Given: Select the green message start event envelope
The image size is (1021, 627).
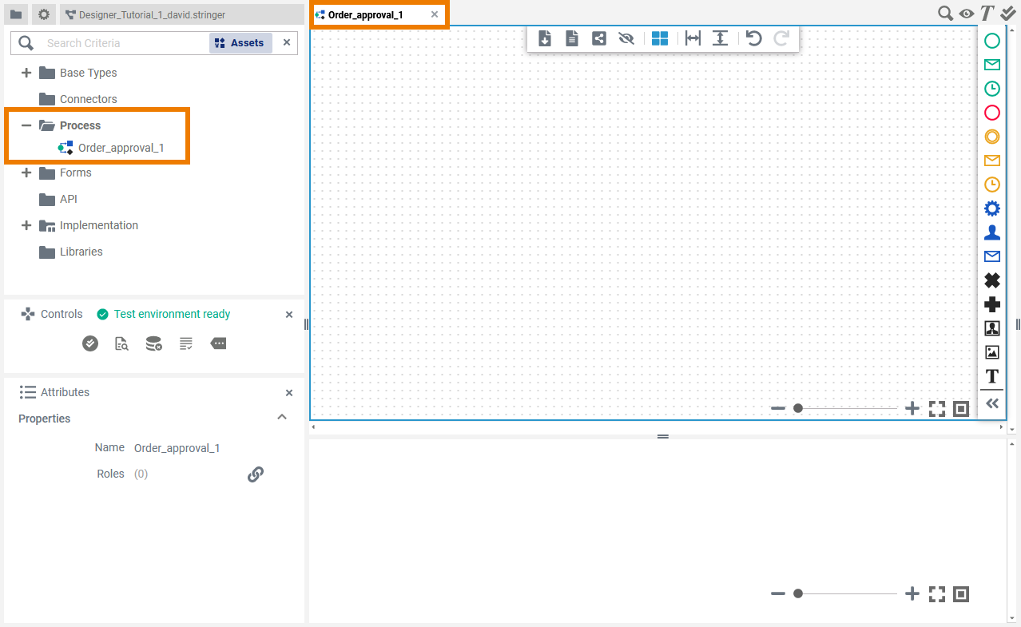Looking at the screenshot, I should coord(992,65).
